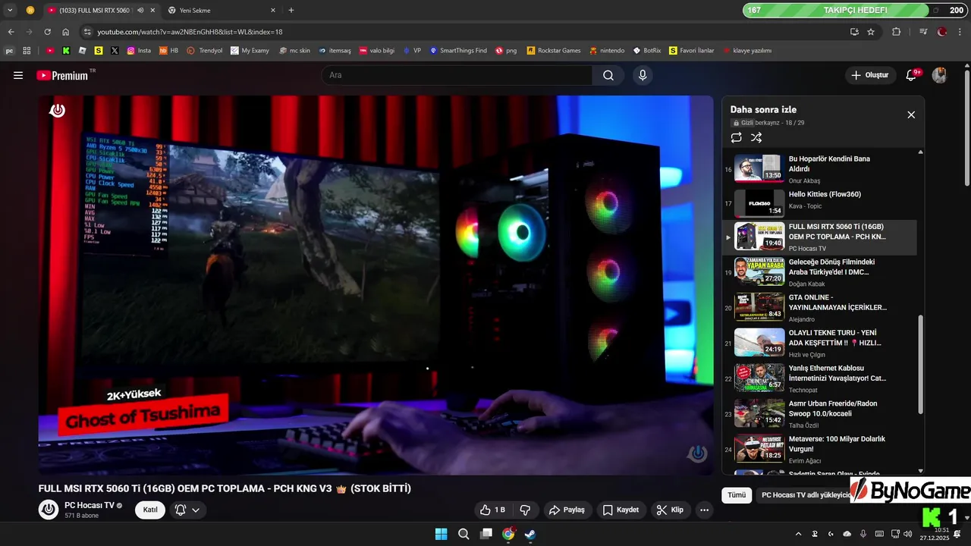Open the SmartThings Find bookmark
Image resolution: width=971 pixels, height=546 pixels.
(x=457, y=51)
